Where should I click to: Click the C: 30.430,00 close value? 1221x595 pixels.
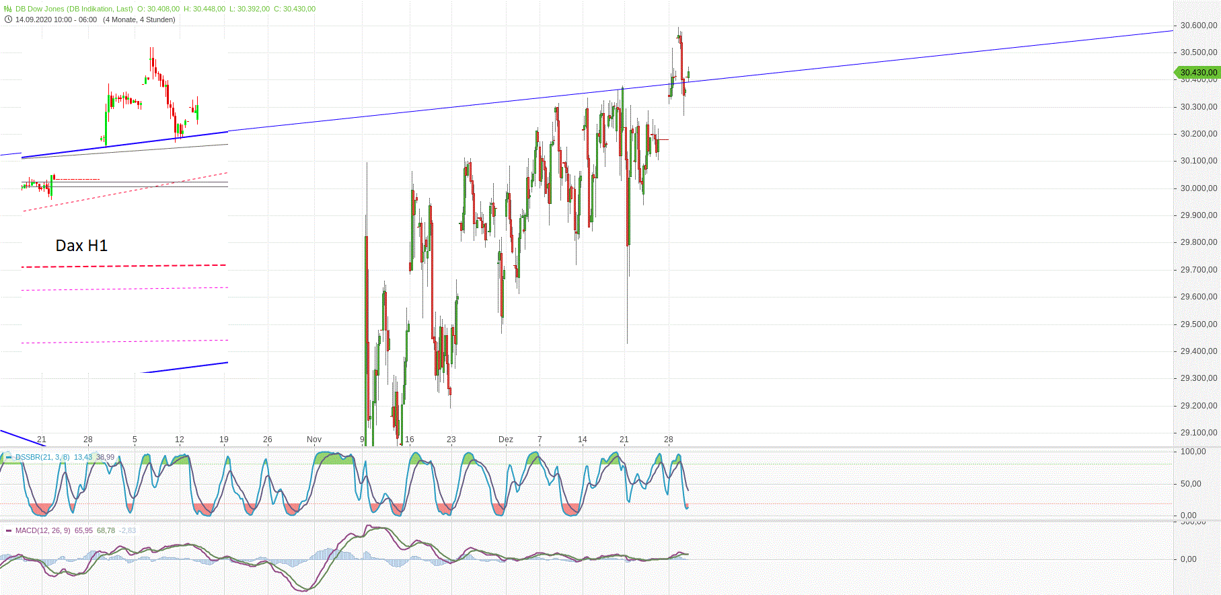pos(295,9)
